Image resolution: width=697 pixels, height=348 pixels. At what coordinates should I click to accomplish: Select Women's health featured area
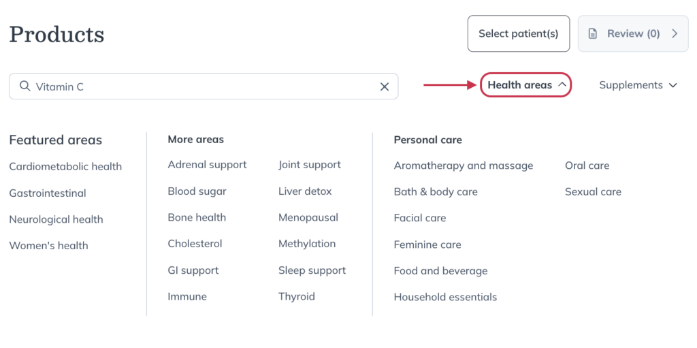48,245
